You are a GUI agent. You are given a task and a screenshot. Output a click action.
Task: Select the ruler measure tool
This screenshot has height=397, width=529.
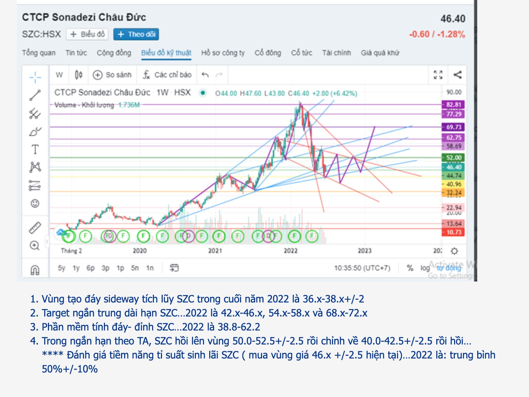35,228
